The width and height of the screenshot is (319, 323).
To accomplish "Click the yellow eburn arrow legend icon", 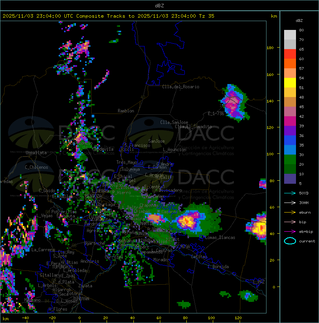I will (290, 213).
